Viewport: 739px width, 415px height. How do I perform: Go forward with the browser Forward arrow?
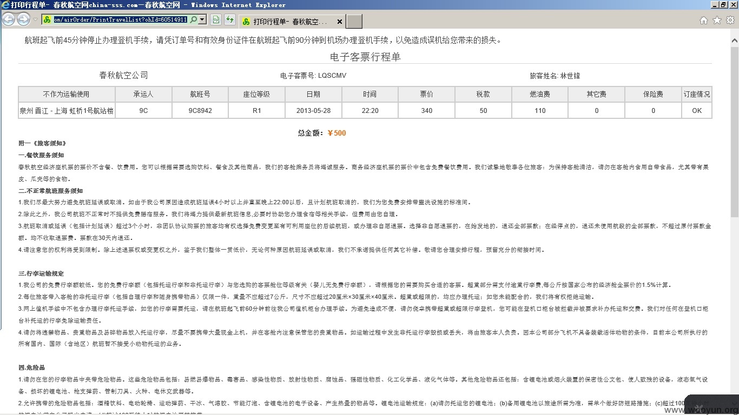tap(23, 19)
